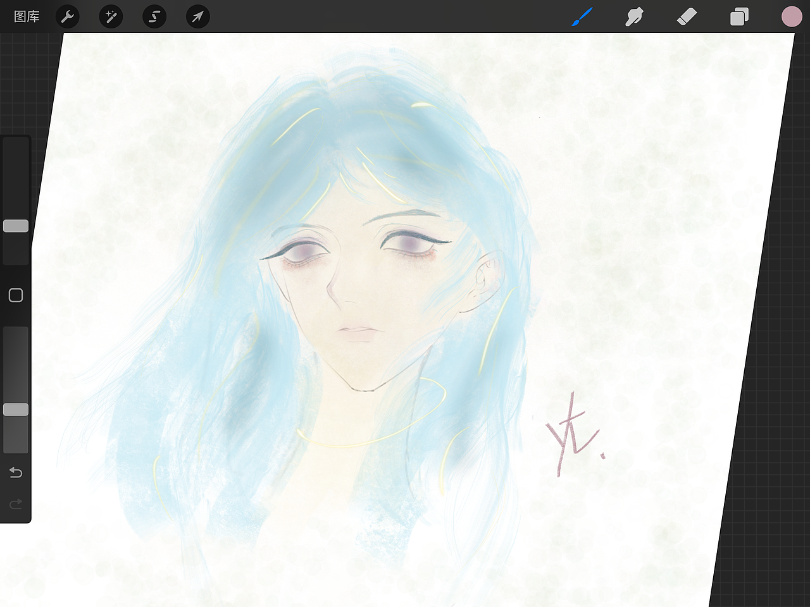Screen dimensions: 810x607
Task: Select the Smudge tool
Action: click(634, 16)
